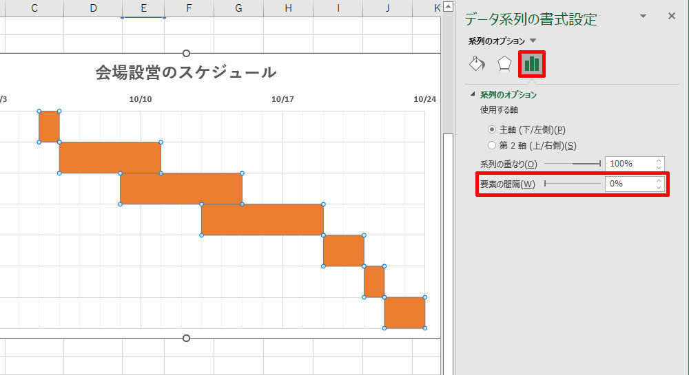
Task: Close the データ系列の書式設定 pane
Action: click(671, 17)
